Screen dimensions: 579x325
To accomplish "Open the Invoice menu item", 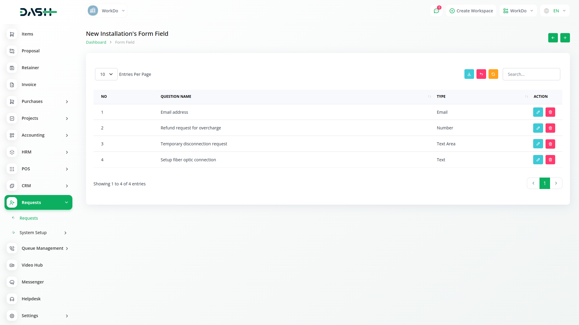I will point(29,85).
